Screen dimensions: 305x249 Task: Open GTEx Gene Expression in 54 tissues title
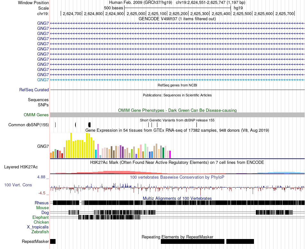click(x=177, y=130)
